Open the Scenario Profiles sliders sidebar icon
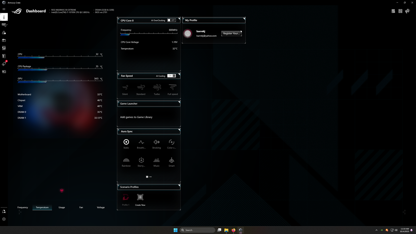 click(4, 48)
